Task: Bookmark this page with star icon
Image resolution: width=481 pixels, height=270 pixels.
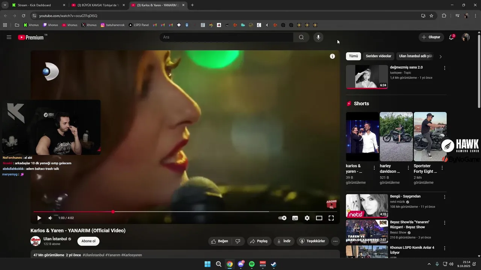Action: 431,16
